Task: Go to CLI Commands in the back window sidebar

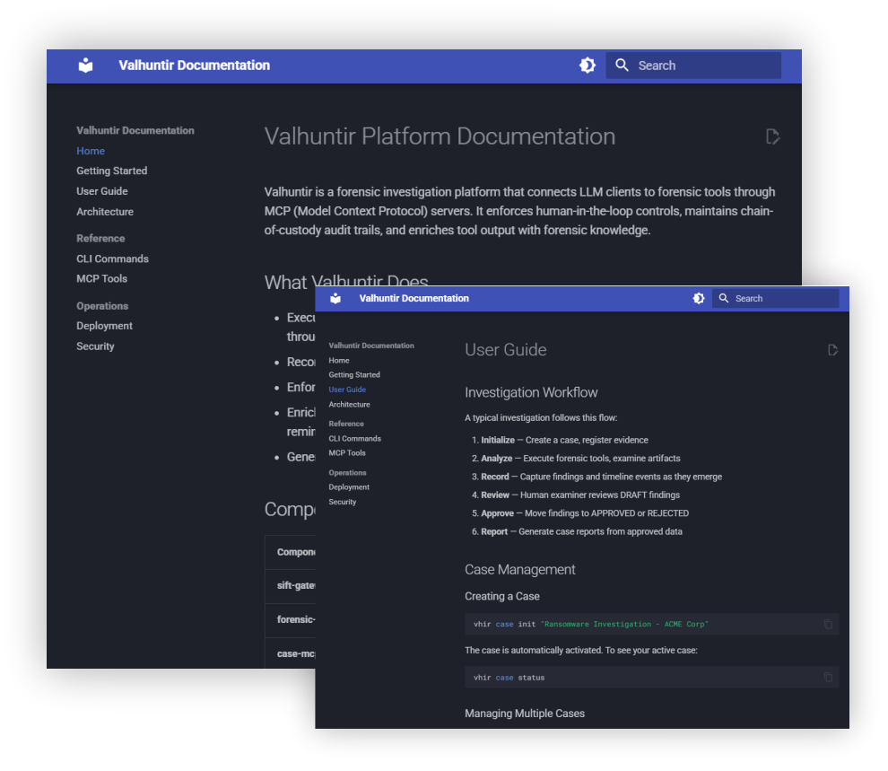Action: (x=112, y=258)
